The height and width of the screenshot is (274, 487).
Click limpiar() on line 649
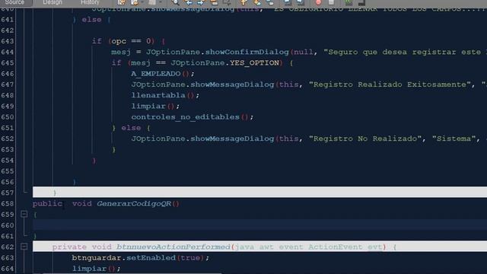pyautogui.click(x=155, y=107)
